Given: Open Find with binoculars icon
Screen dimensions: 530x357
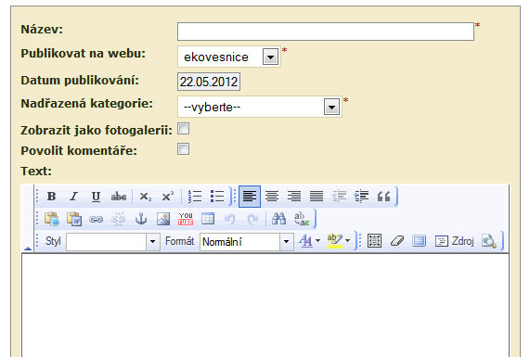Looking at the screenshot, I should [x=279, y=219].
